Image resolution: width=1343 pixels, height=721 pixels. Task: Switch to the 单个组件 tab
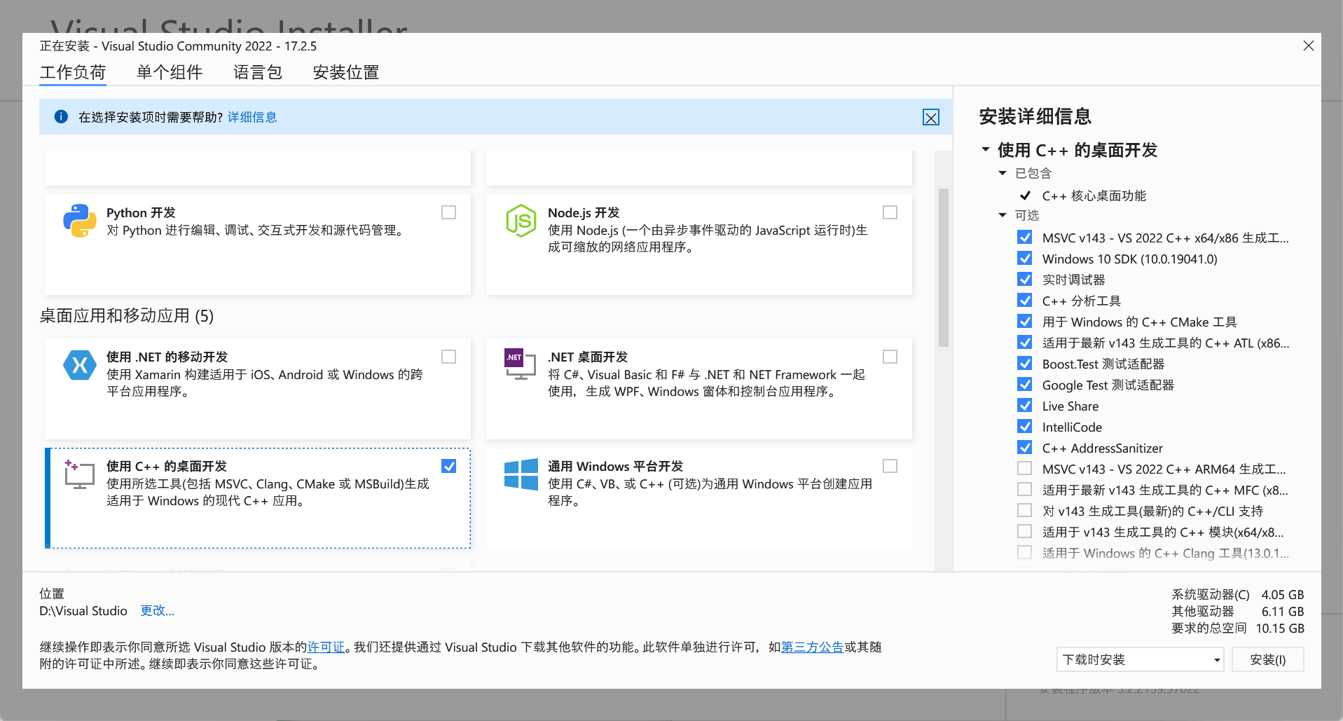169,71
